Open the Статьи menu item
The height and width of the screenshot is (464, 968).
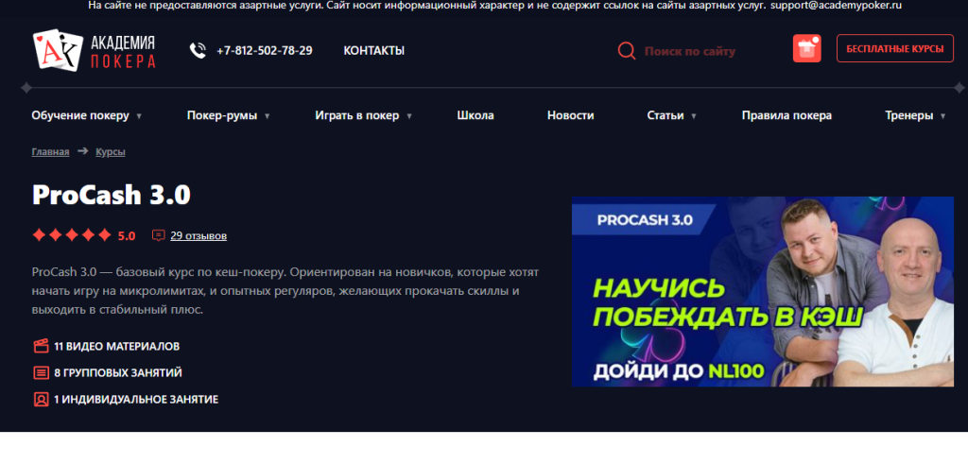point(665,115)
